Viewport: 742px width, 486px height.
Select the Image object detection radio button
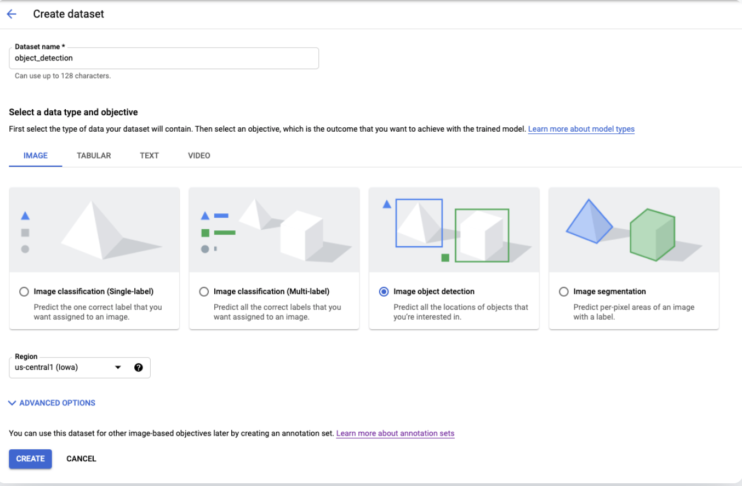384,292
